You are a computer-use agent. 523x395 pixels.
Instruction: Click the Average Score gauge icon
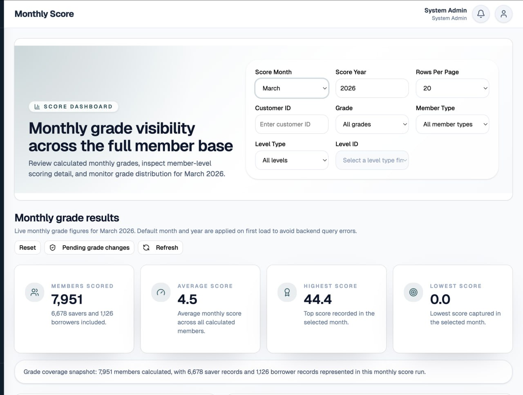point(161,292)
